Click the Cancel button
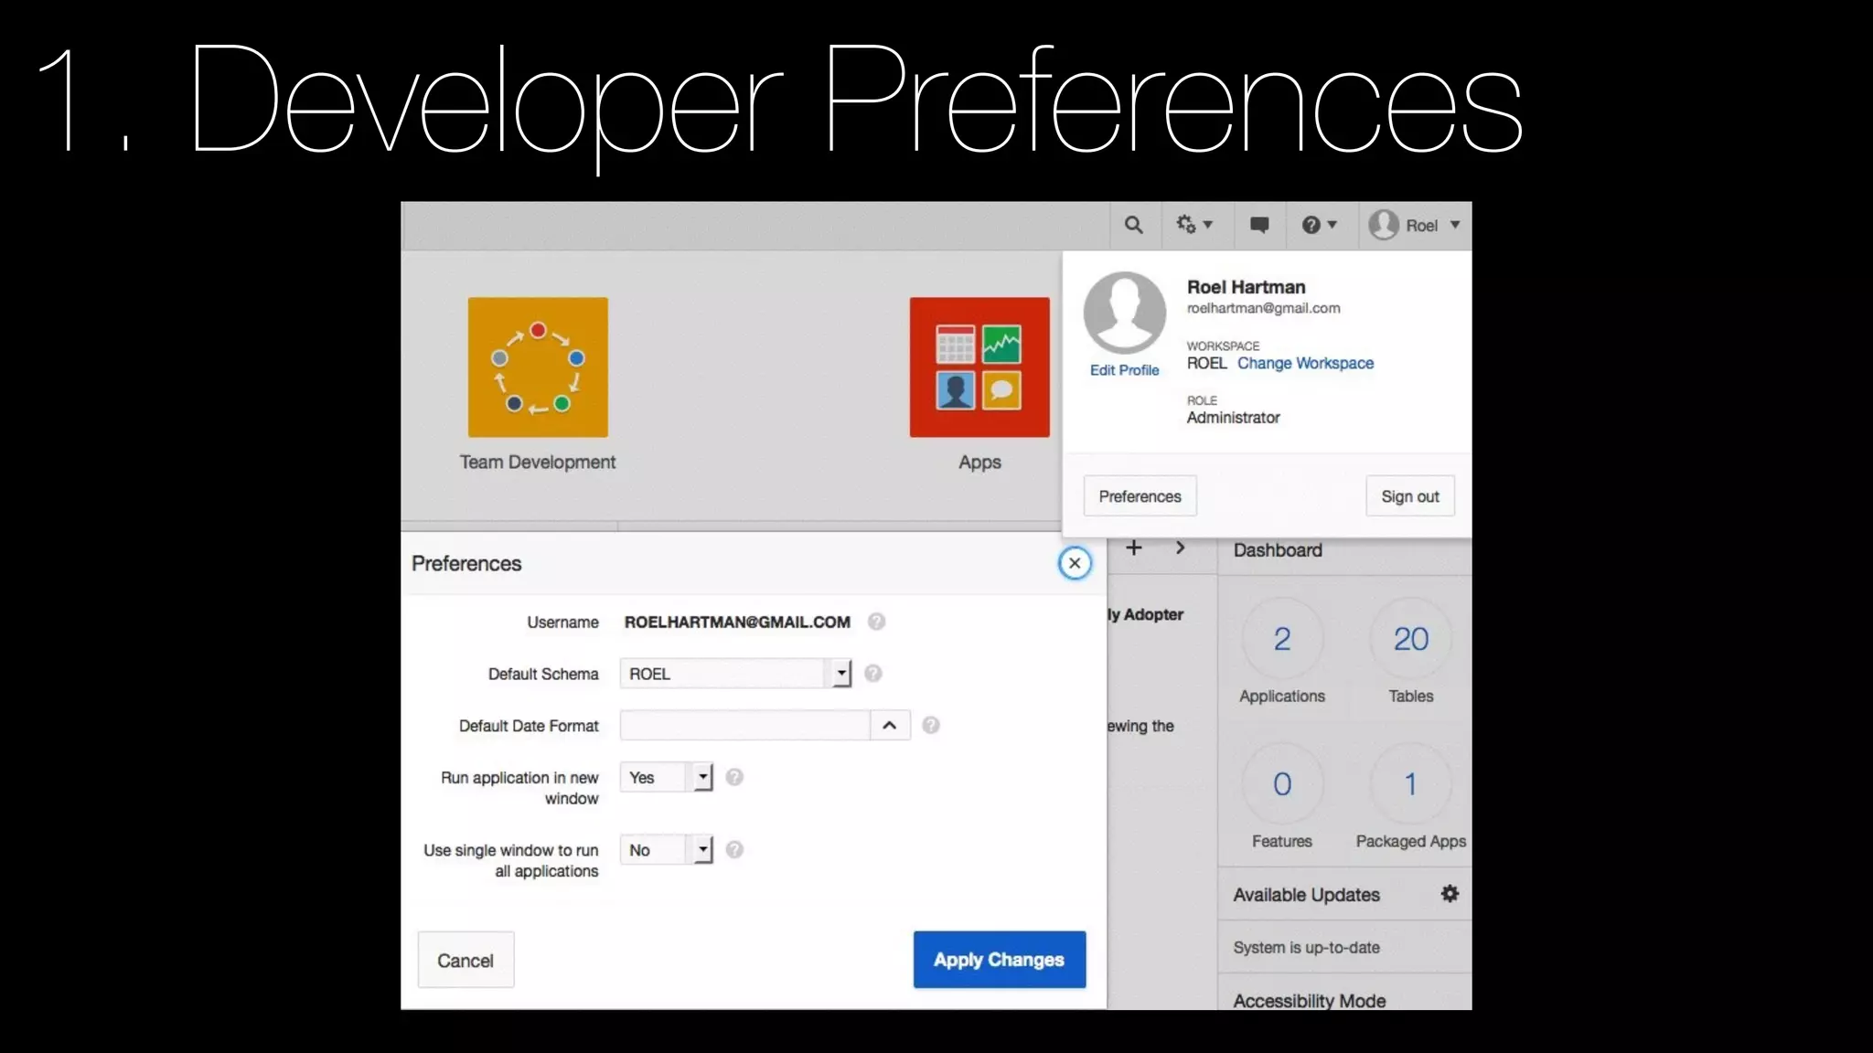This screenshot has width=1873, height=1053. pyautogui.click(x=466, y=960)
